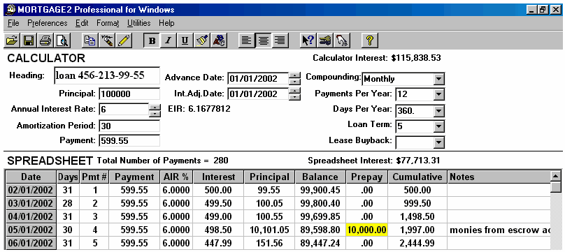The image size is (565, 252).
Task: Print with the printer toolbar icon
Action: tap(46, 41)
